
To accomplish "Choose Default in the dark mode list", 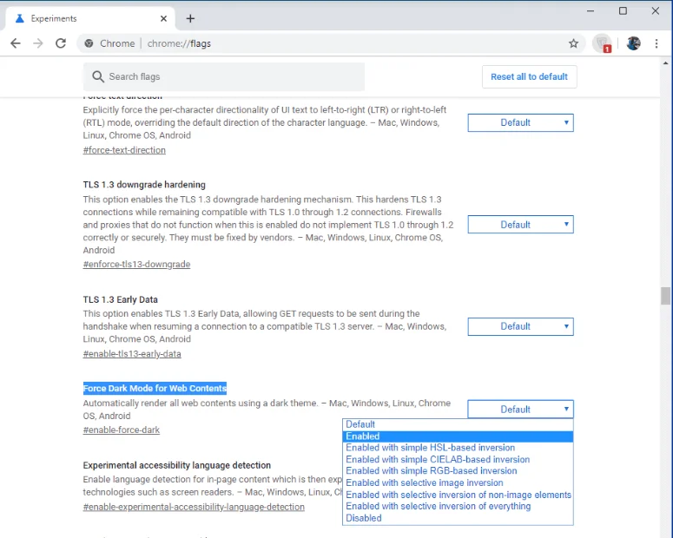I will 458,424.
